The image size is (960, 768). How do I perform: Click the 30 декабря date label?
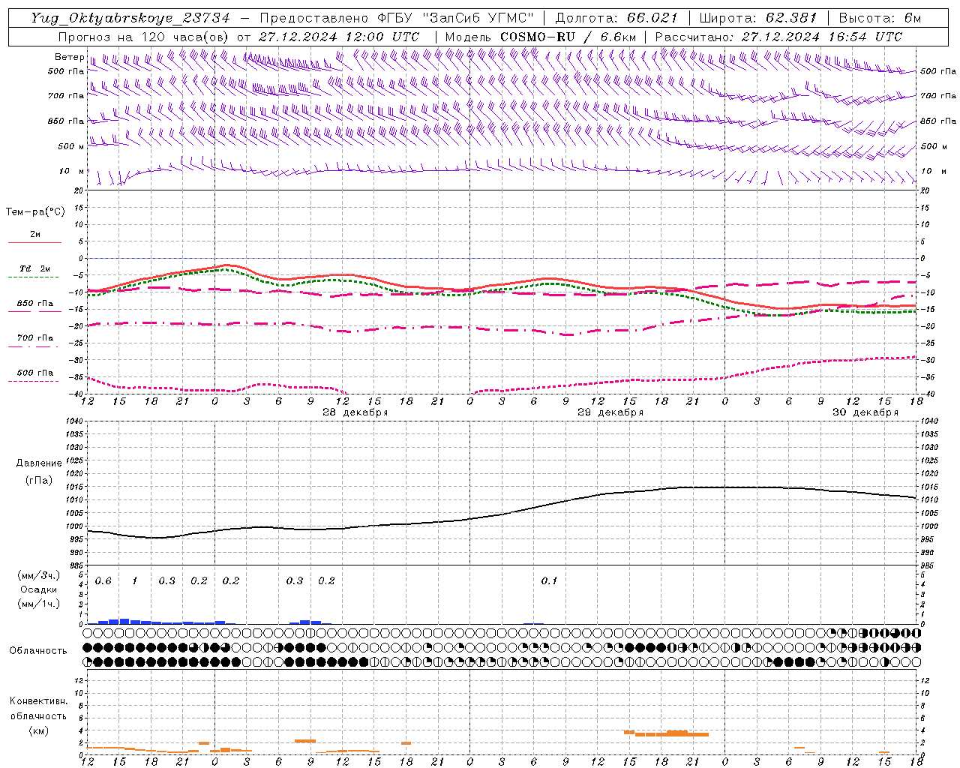865,412
